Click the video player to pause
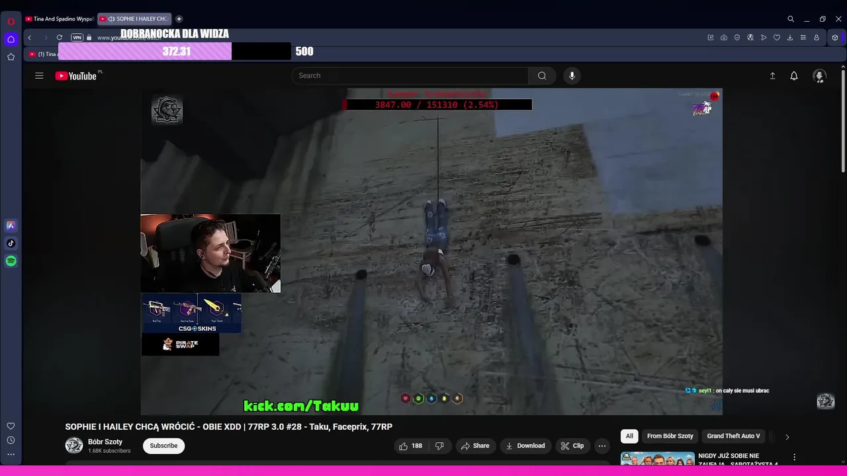Viewport: 847px width, 476px height. click(431, 251)
